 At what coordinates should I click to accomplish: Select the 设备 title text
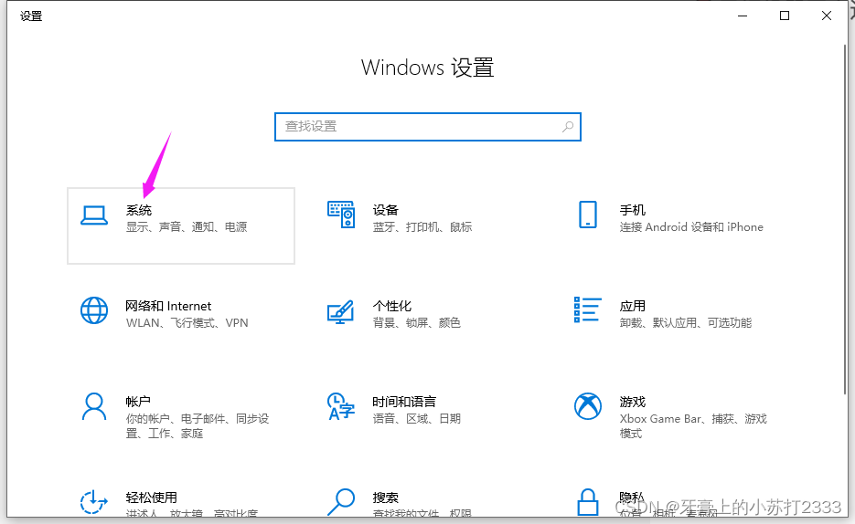[x=386, y=210]
